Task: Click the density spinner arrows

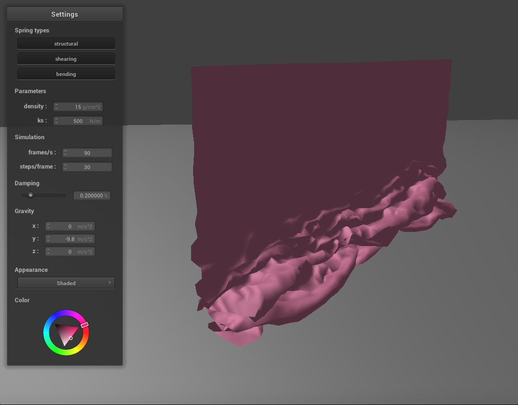Action: [56, 107]
